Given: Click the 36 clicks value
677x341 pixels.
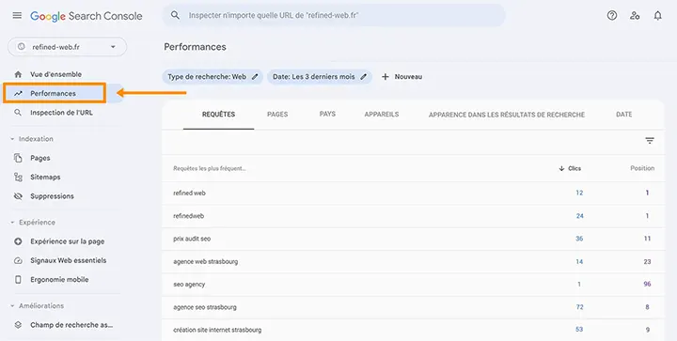Looking at the screenshot, I should 579,239.
